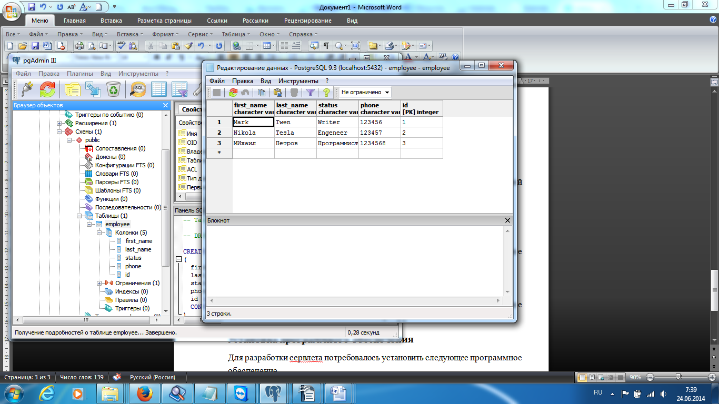Collapse Колонки (5) tree node
This screenshot has width=719, height=404.
coord(99,233)
